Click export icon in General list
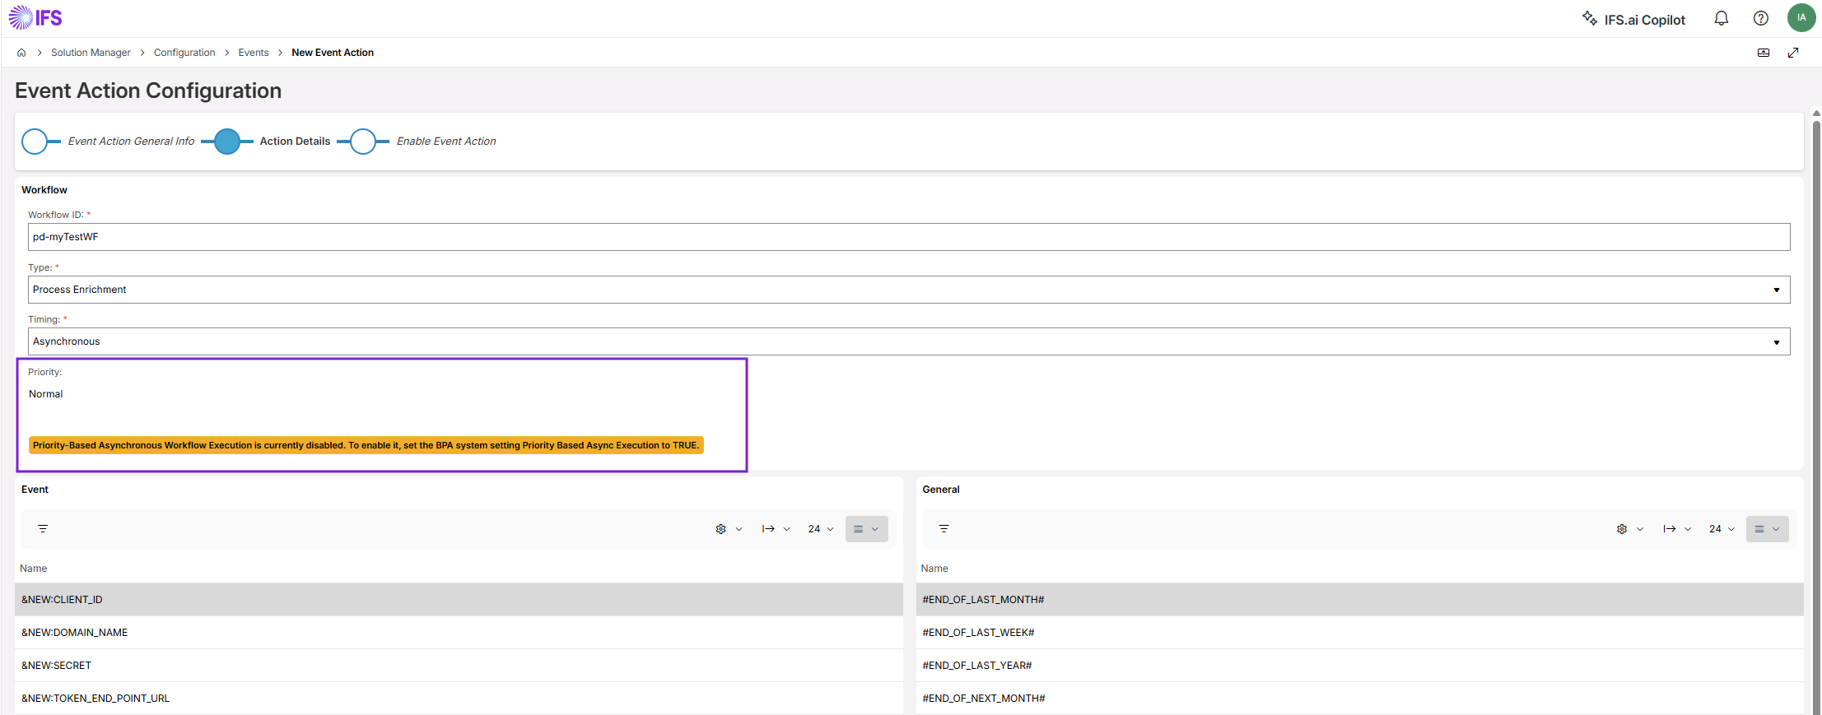The height and width of the screenshot is (715, 1822). (1670, 529)
